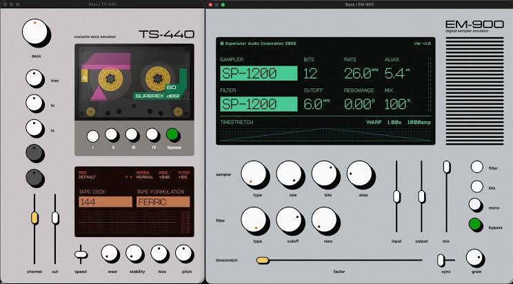Open the TAPE DECK 144 selector

(105, 202)
